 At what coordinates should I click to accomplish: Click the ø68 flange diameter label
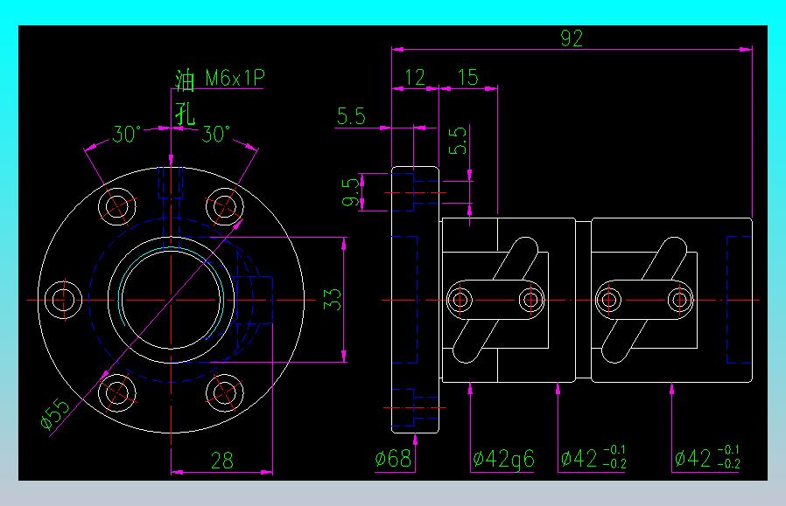pyautogui.click(x=394, y=459)
